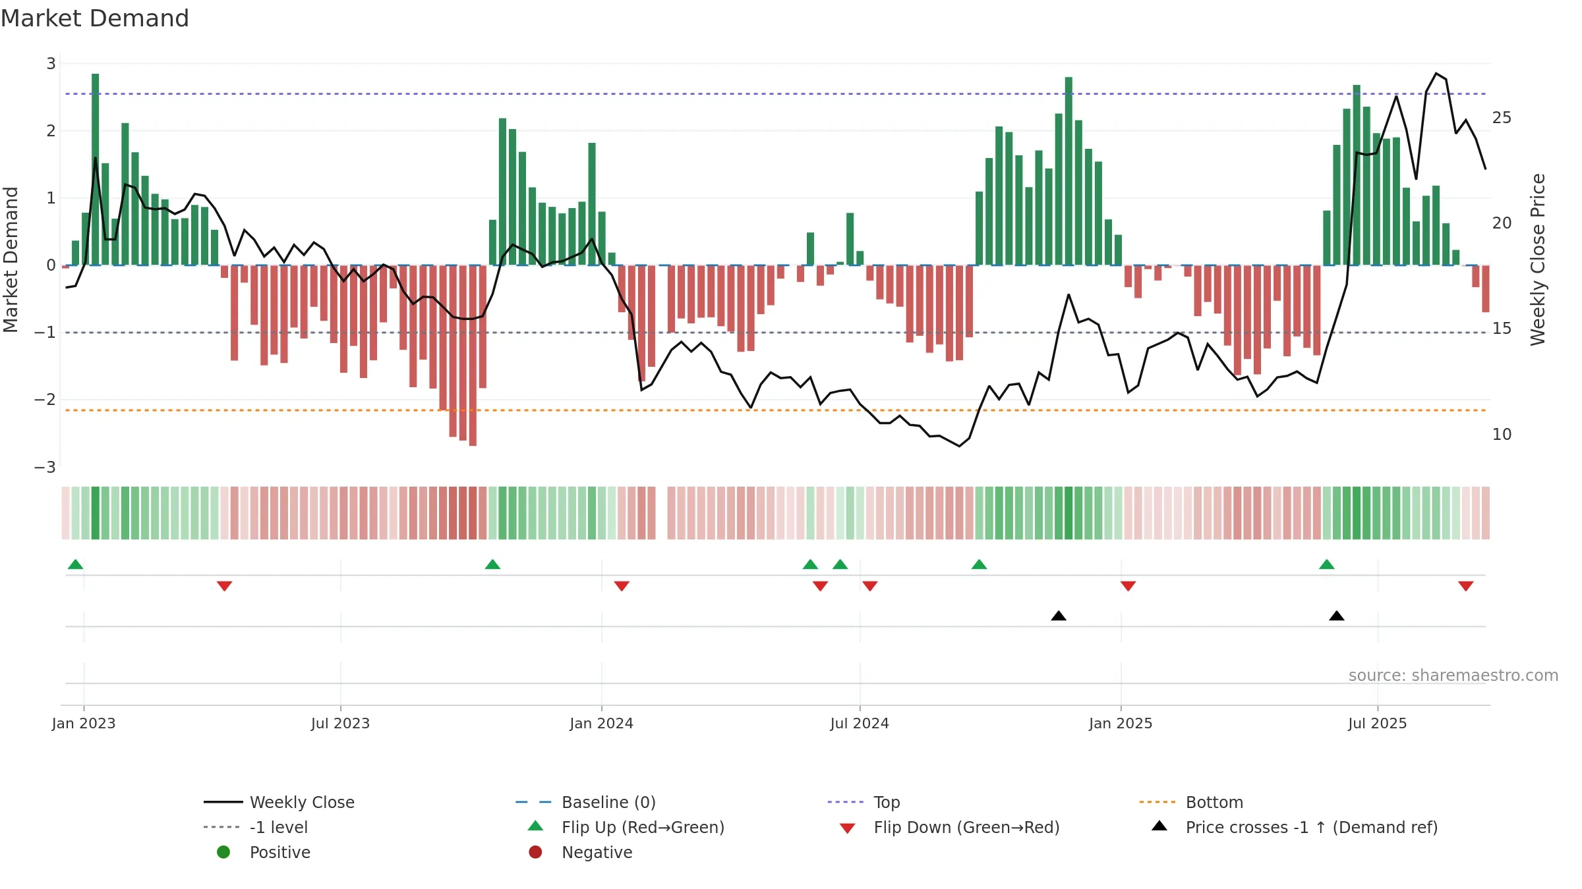Click the green flip-up triangle near Oct 2023
1582x889 pixels.
click(x=492, y=564)
